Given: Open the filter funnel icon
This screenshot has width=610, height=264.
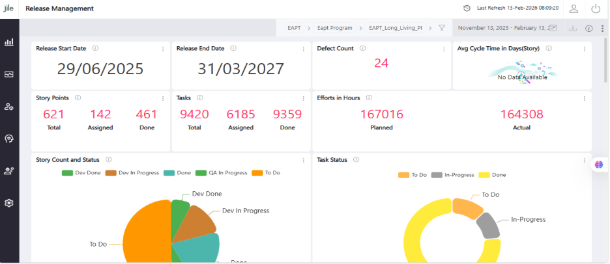Looking at the screenshot, I should coord(442,27).
